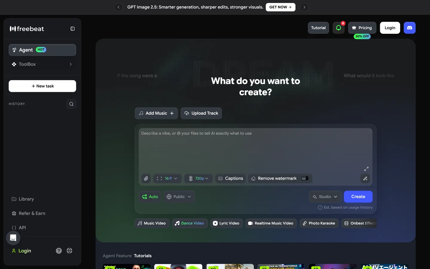This screenshot has width=430, height=269.
Task: Select the Dance Video preset
Action: 190,223
